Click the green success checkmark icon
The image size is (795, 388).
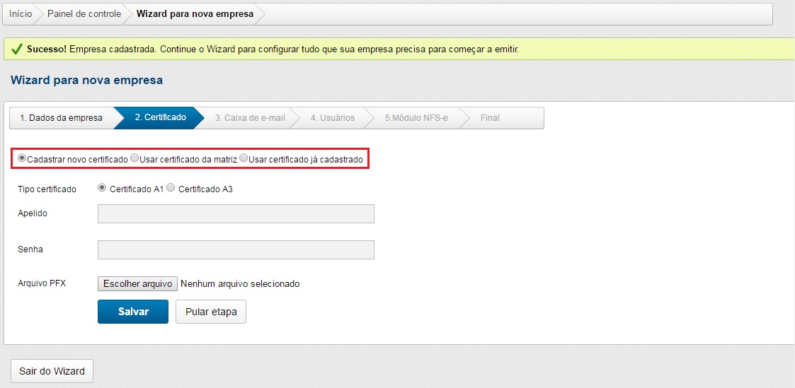(x=17, y=49)
